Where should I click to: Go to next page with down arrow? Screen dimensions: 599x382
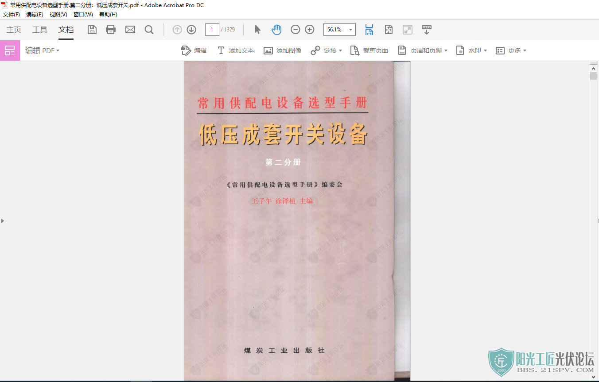tap(191, 30)
